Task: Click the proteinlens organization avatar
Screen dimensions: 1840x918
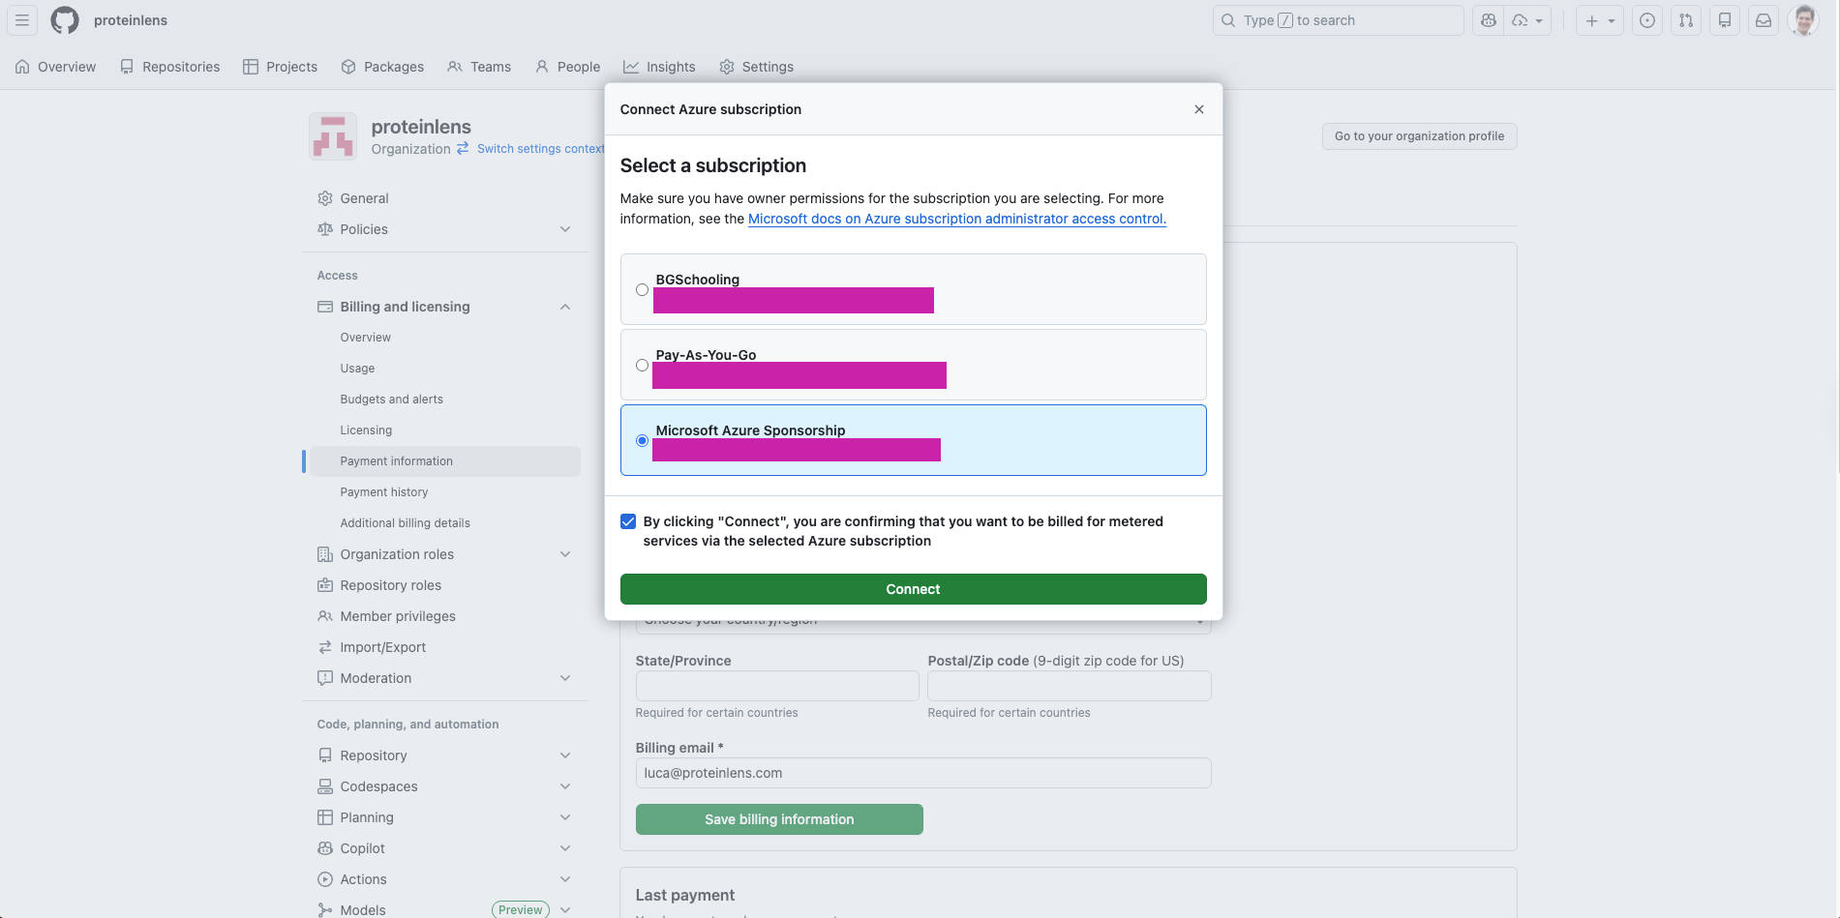Action: pos(332,135)
